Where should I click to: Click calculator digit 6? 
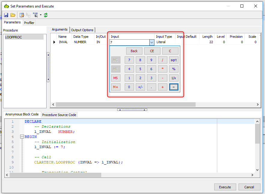point(151,69)
